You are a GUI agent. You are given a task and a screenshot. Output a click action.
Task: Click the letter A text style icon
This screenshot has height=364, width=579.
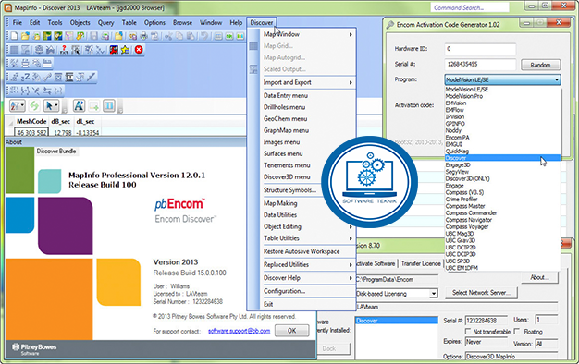[x=79, y=106]
